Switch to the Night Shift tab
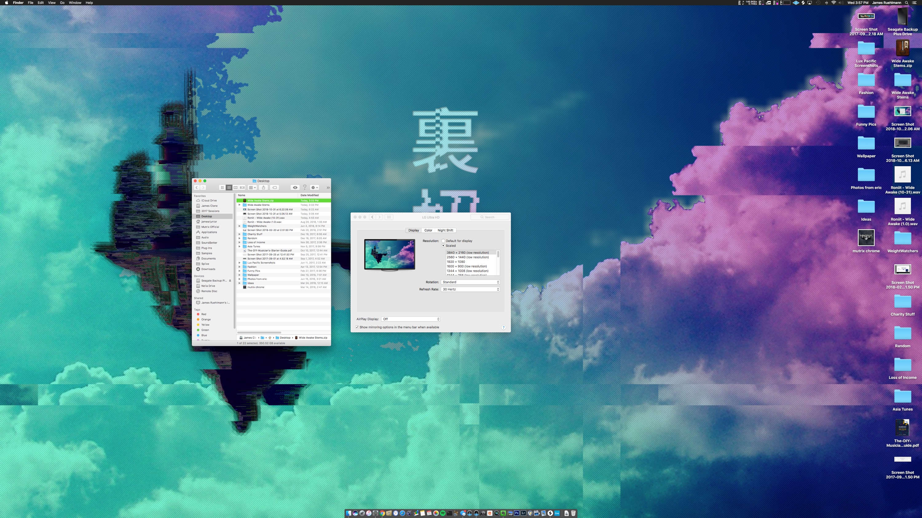Image resolution: width=922 pixels, height=518 pixels. (x=445, y=231)
